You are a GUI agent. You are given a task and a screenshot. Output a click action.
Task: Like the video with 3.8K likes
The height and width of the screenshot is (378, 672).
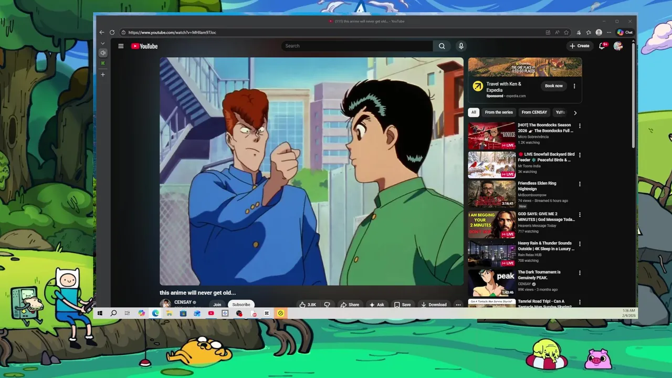click(308, 304)
